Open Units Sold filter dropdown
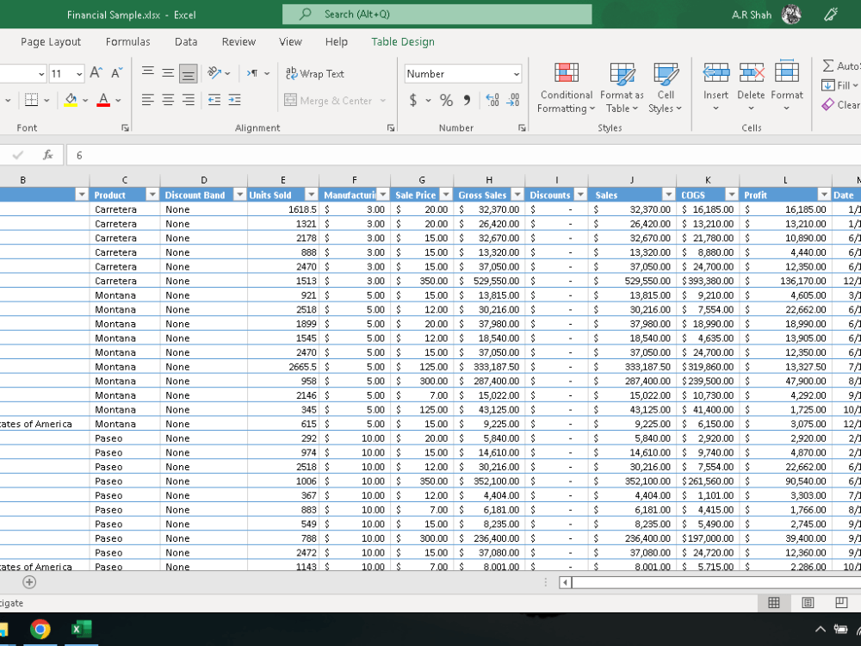 312,195
